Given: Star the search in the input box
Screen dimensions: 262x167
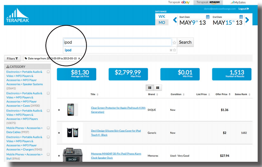Looking at the screenshot, I should (x=174, y=43).
